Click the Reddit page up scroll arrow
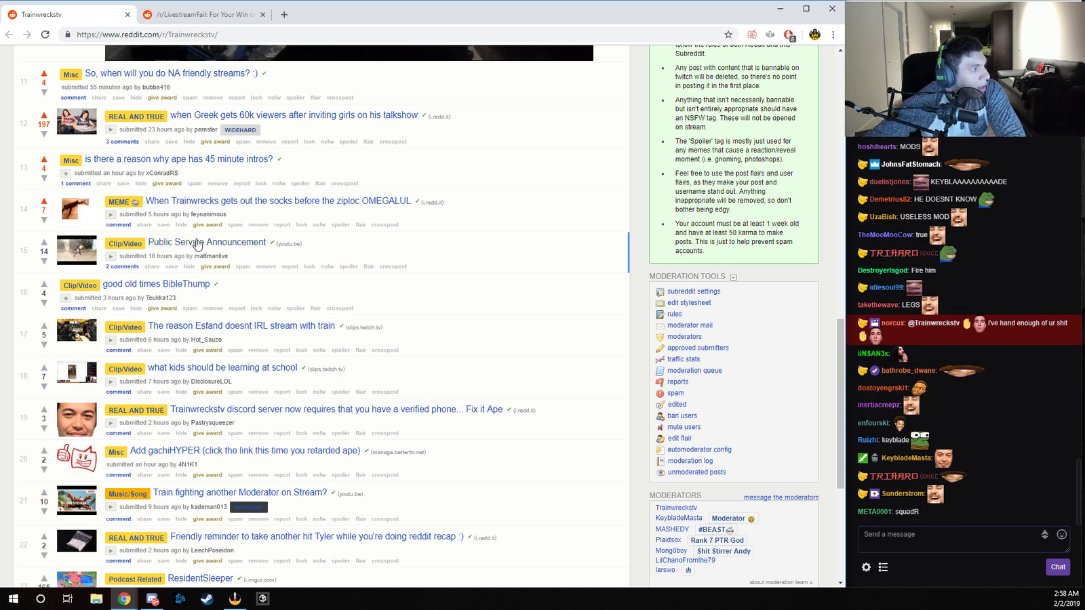Image resolution: width=1085 pixels, height=610 pixels. (x=841, y=50)
